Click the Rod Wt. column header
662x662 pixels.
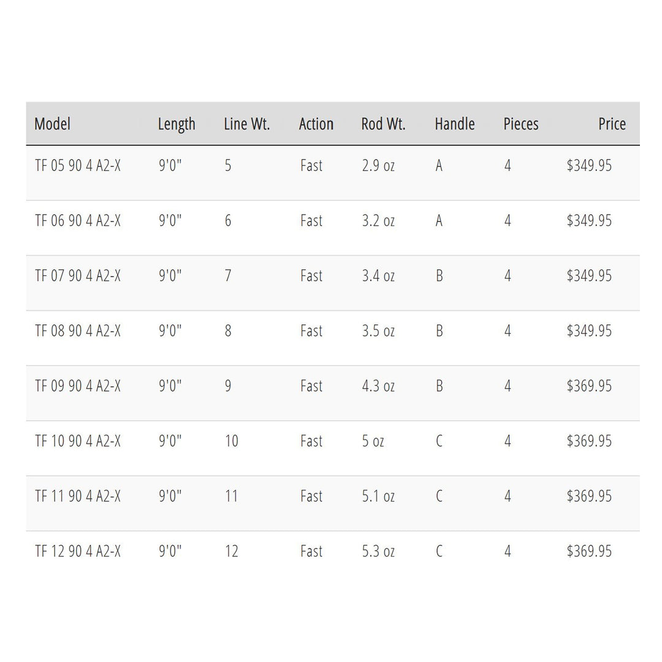tap(384, 124)
